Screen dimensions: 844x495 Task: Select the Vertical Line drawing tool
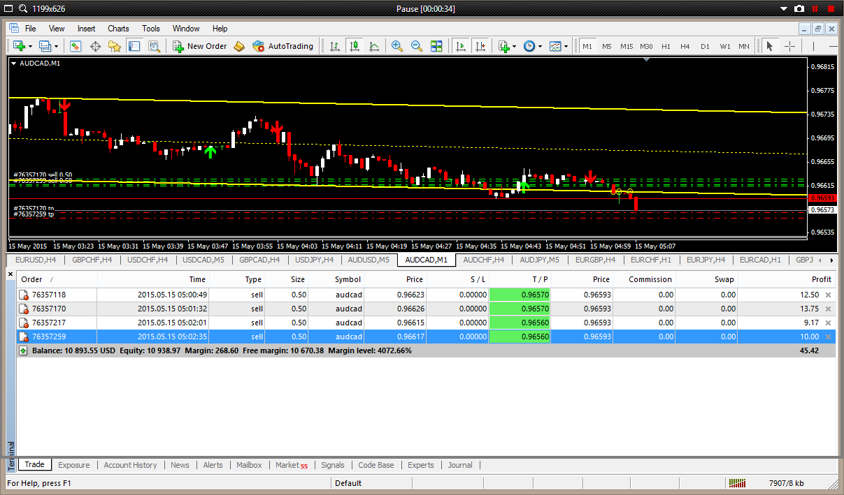tap(813, 46)
